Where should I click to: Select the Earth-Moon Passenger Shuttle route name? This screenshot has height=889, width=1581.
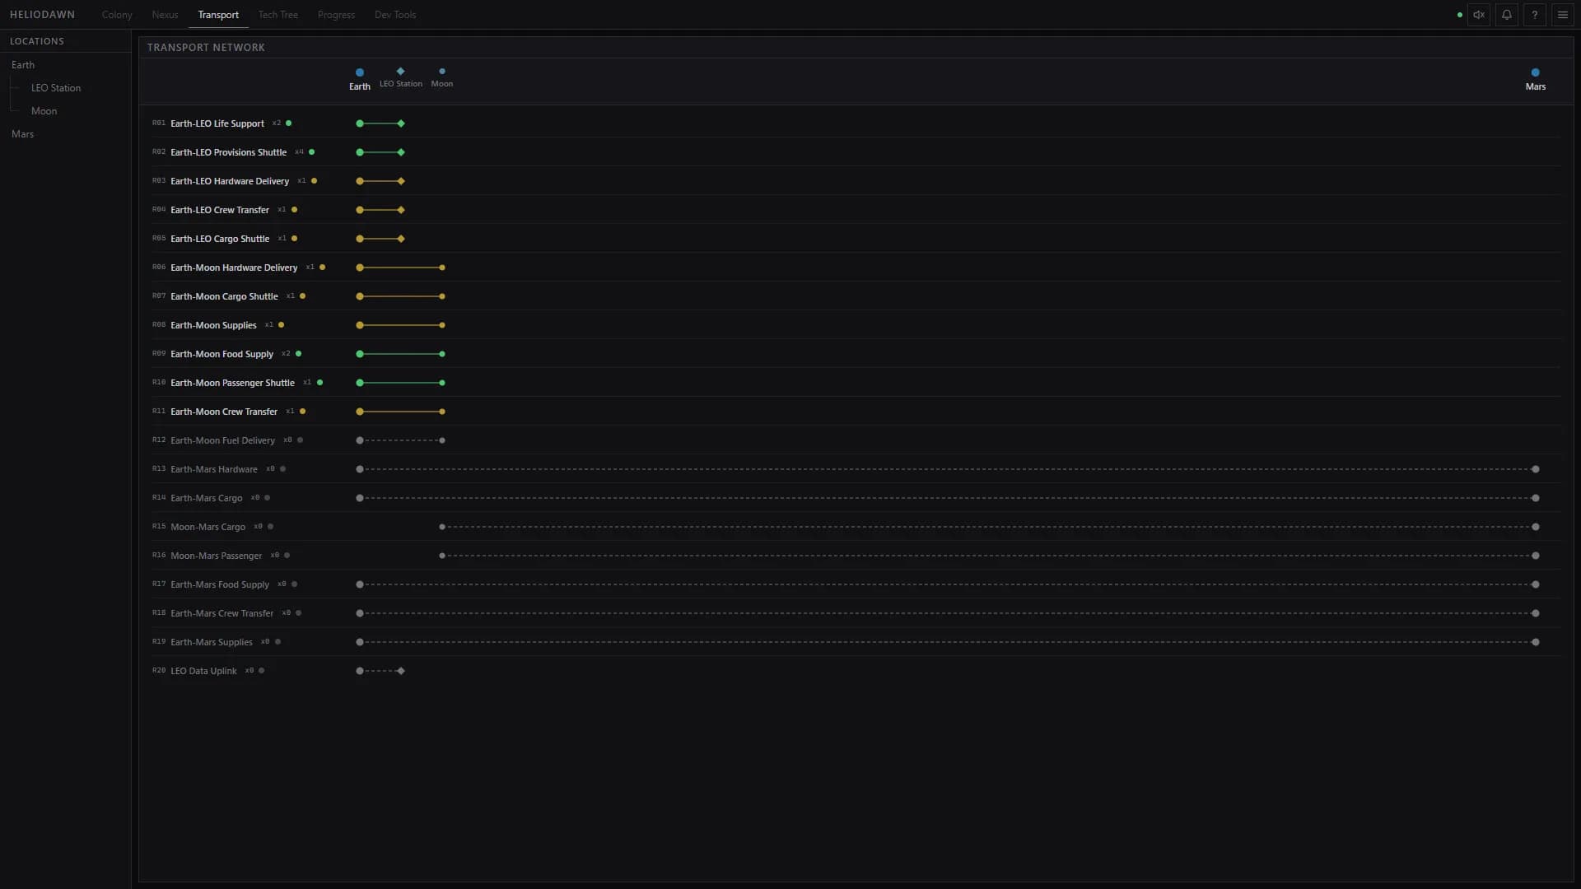(x=232, y=383)
